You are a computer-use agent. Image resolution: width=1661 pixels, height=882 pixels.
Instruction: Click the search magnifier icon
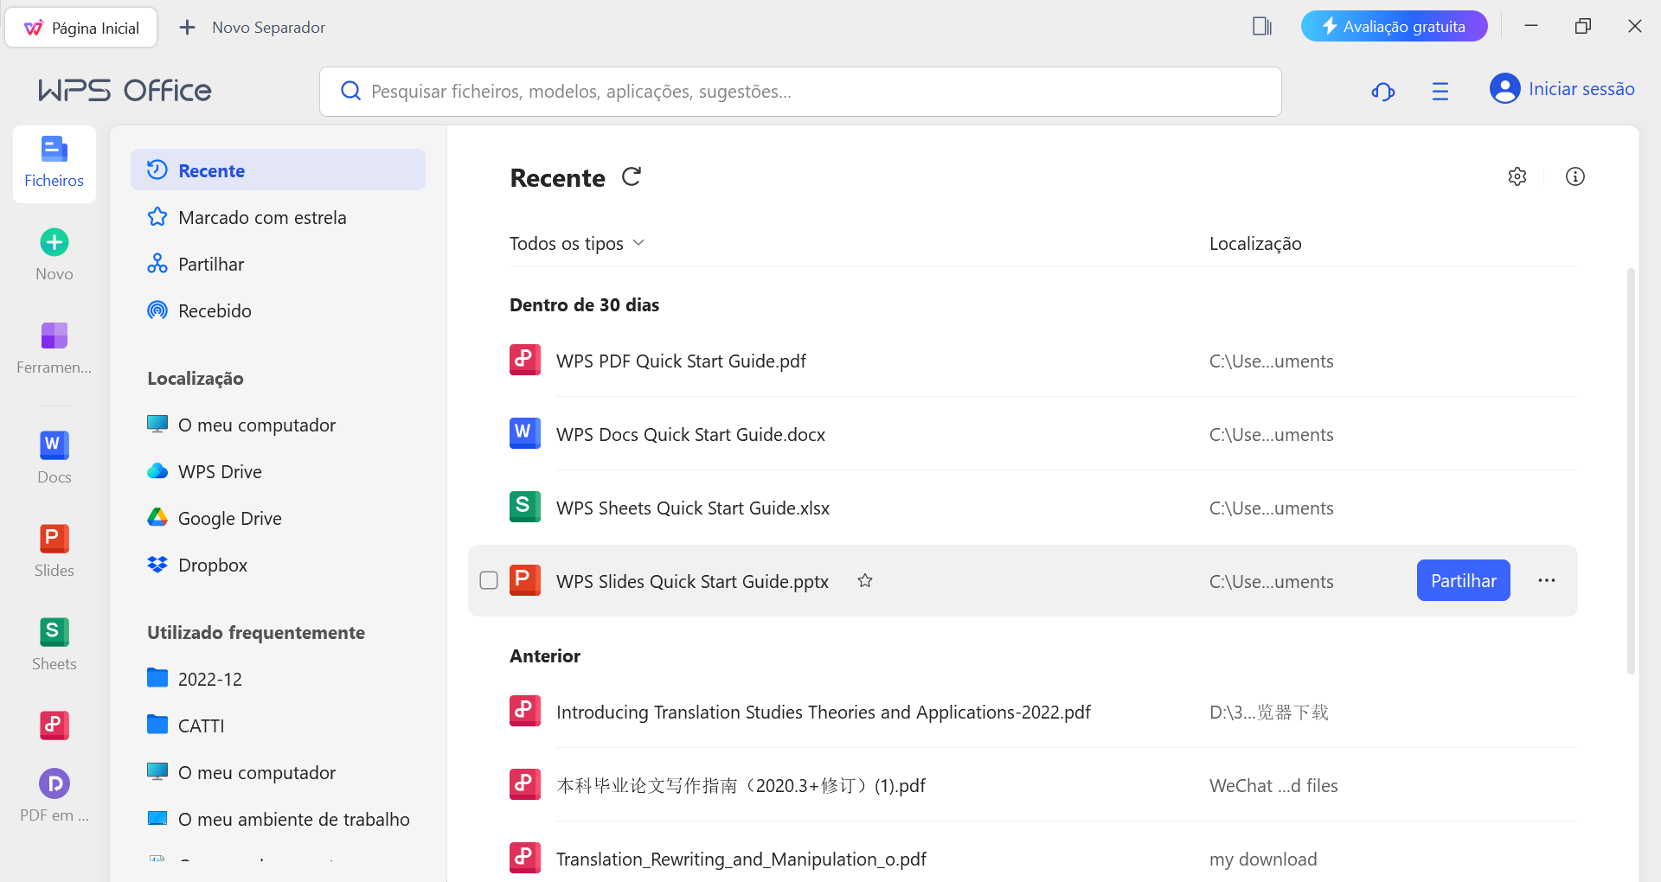(350, 91)
